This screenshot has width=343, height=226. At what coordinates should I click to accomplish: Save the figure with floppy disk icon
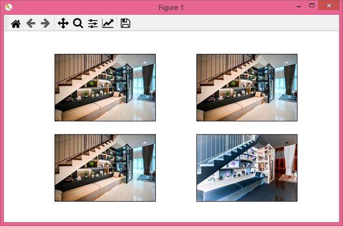coord(125,23)
